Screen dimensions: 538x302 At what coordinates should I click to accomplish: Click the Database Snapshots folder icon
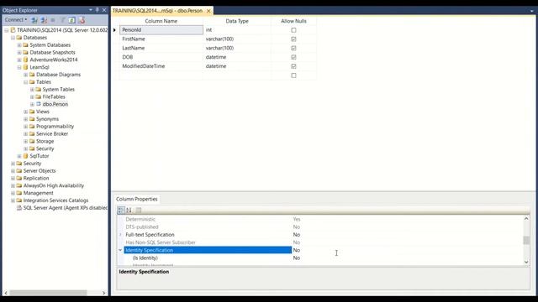25,52
